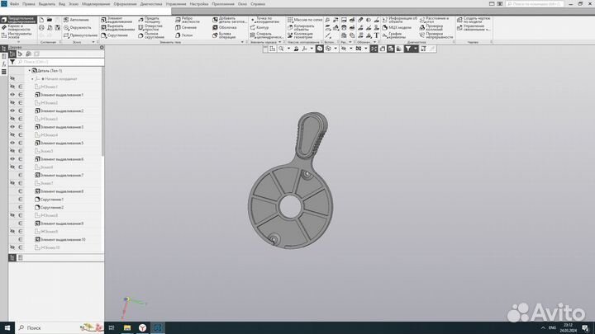Open the Диагностика menu

point(151,4)
